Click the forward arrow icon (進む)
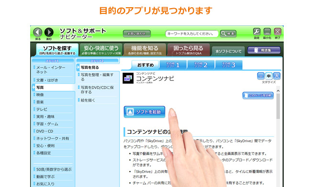 click(x=49, y=32)
